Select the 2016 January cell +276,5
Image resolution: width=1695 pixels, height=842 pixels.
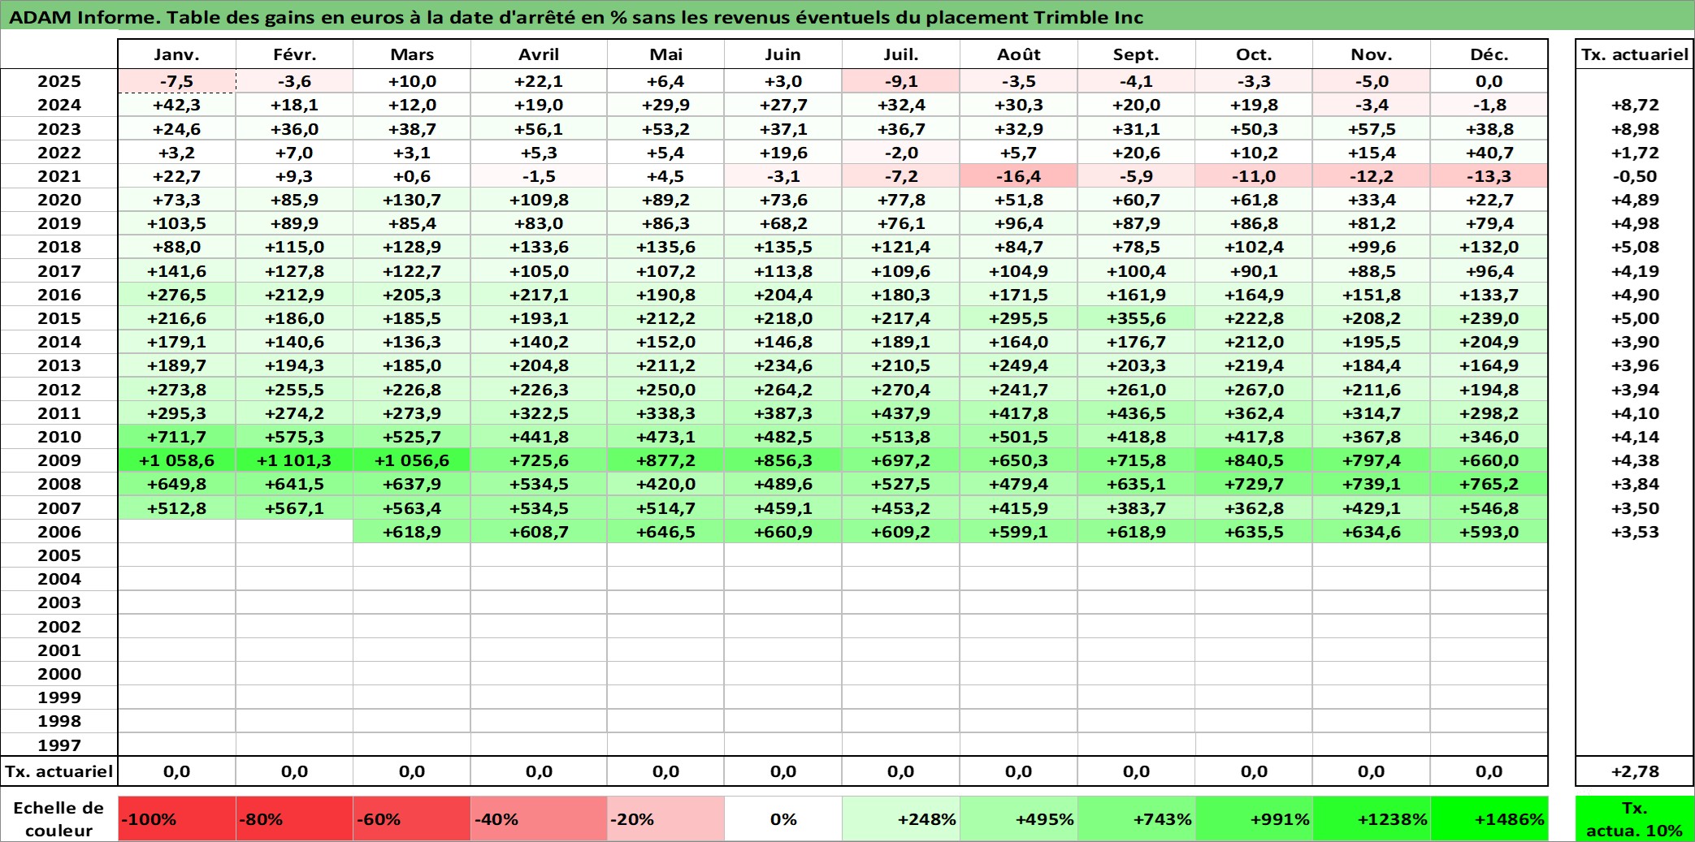click(x=176, y=295)
